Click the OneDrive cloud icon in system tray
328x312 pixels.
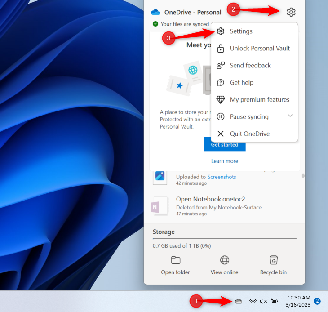(239, 301)
